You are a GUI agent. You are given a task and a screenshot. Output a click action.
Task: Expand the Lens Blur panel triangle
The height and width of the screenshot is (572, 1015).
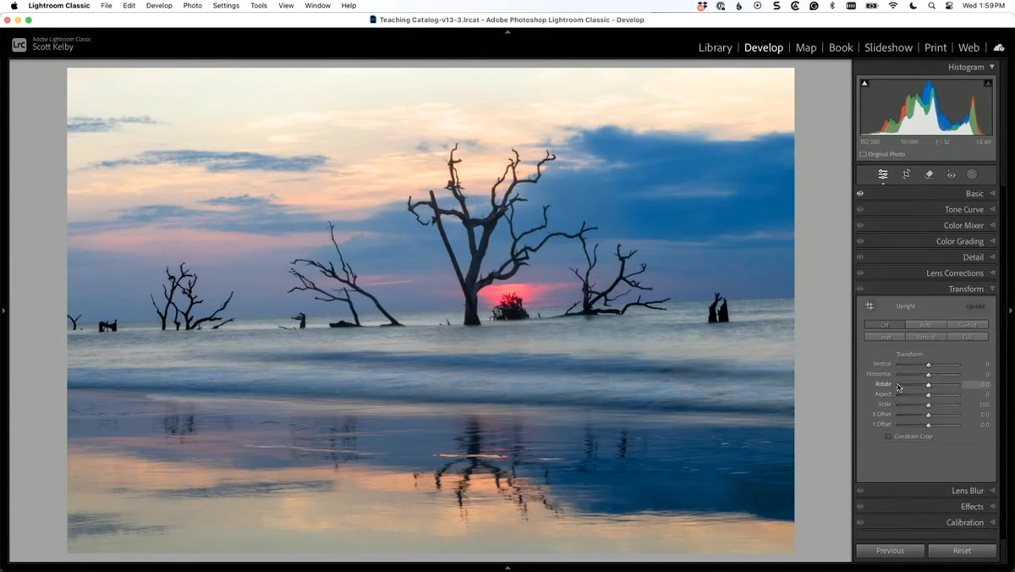(x=992, y=491)
